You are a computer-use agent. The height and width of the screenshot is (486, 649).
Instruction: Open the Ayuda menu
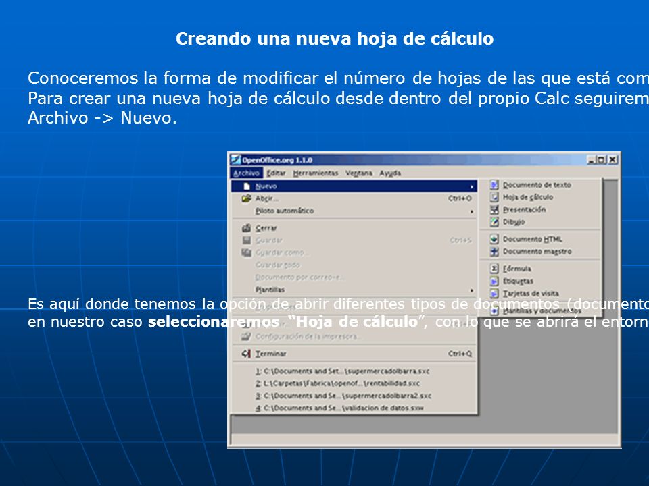point(390,173)
